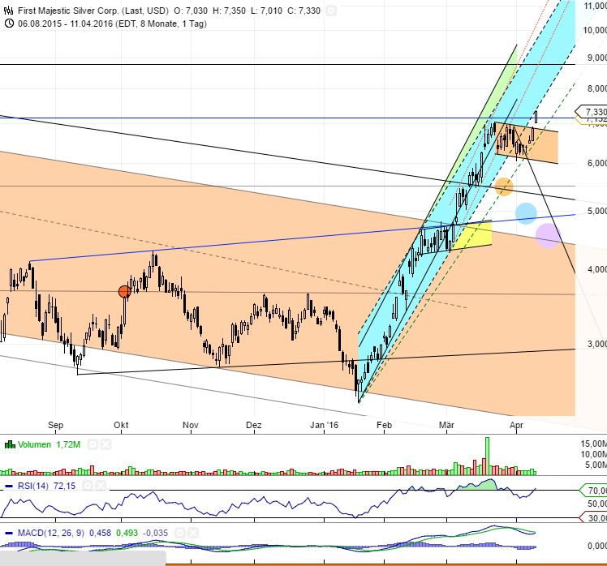Remove the Volumen indicator panel
607x566 pixels.
(106, 444)
